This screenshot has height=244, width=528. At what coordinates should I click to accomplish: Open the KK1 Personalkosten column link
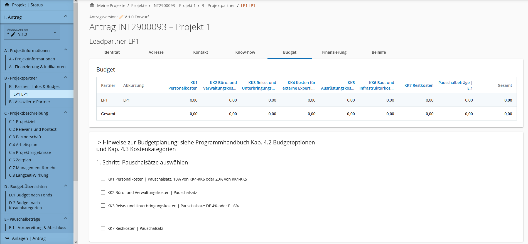[183, 85]
